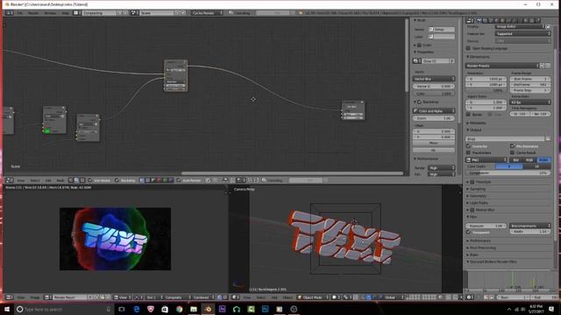The height and width of the screenshot is (315, 561).
Task: Adjust resolution percentage slider
Action: click(x=486, y=90)
